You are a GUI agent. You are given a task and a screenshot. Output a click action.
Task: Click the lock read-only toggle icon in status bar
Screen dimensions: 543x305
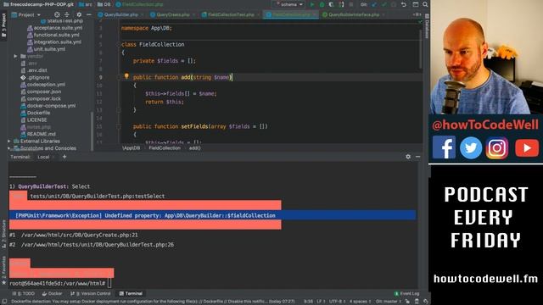click(407, 302)
